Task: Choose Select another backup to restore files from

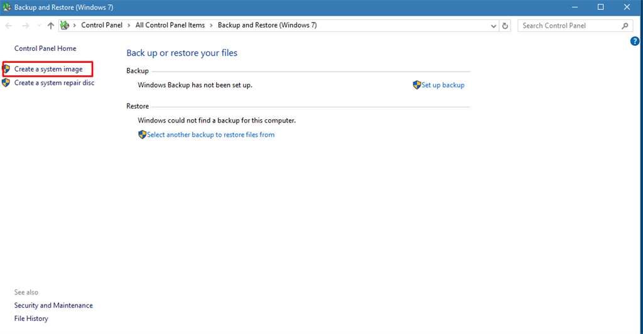Action: [211, 134]
